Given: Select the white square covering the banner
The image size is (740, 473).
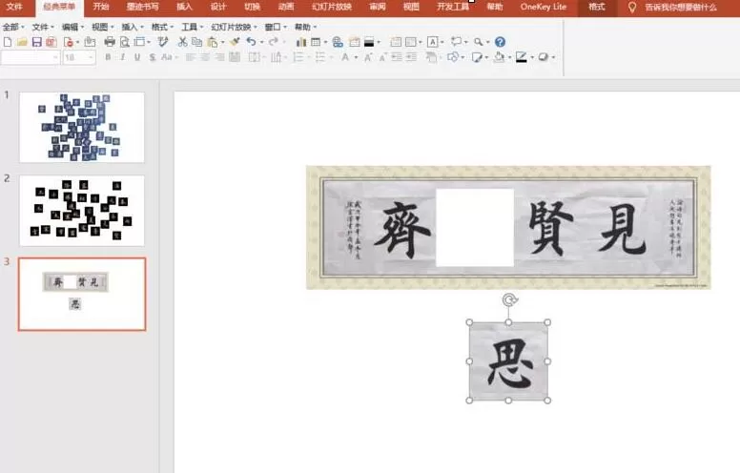Looking at the screenshot, I should (475, 228).
